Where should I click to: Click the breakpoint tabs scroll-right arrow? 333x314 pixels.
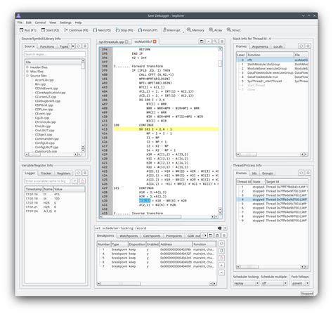[x=205, y=235]
